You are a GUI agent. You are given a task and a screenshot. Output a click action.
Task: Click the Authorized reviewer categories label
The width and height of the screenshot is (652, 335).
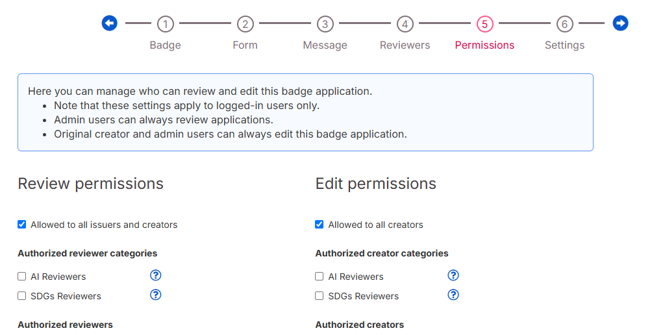click(87, 253)
